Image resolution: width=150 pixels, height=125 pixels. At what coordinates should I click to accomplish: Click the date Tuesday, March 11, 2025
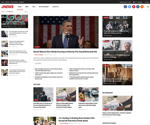(125, 2)
